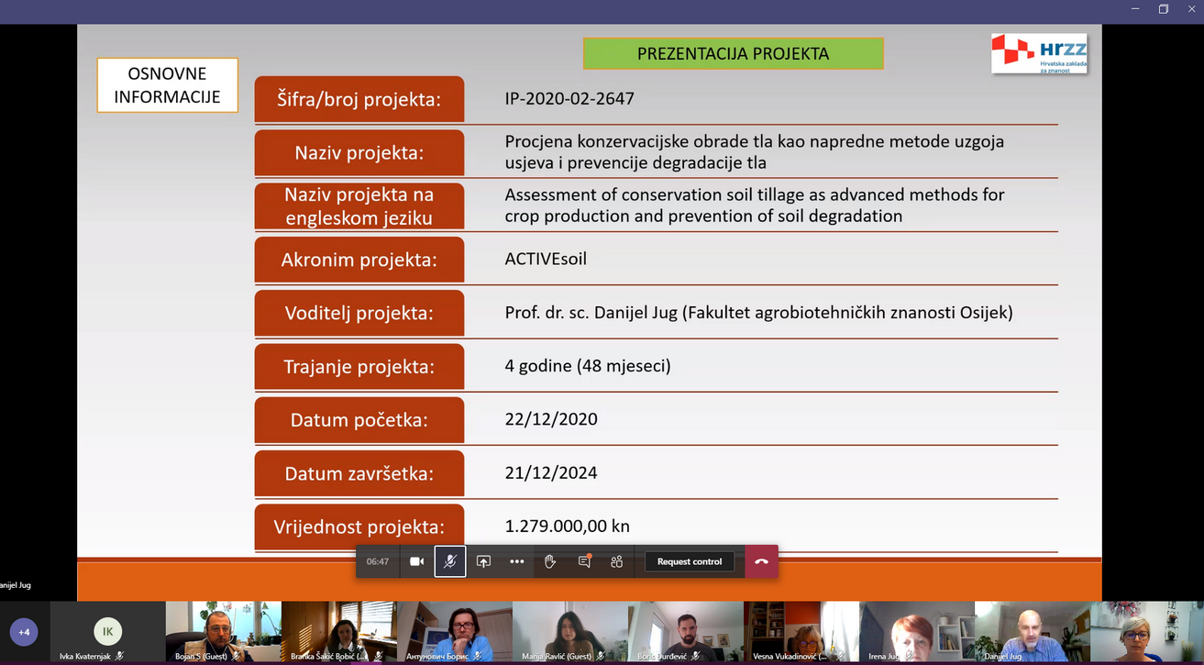This screenshot has height=665, width=1204.
Task: Click the HRZZ logo on the slide
Action: (1039, 54)
